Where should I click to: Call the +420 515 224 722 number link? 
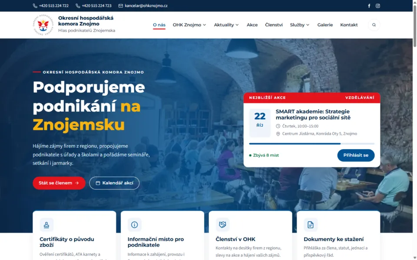point(54,6)
